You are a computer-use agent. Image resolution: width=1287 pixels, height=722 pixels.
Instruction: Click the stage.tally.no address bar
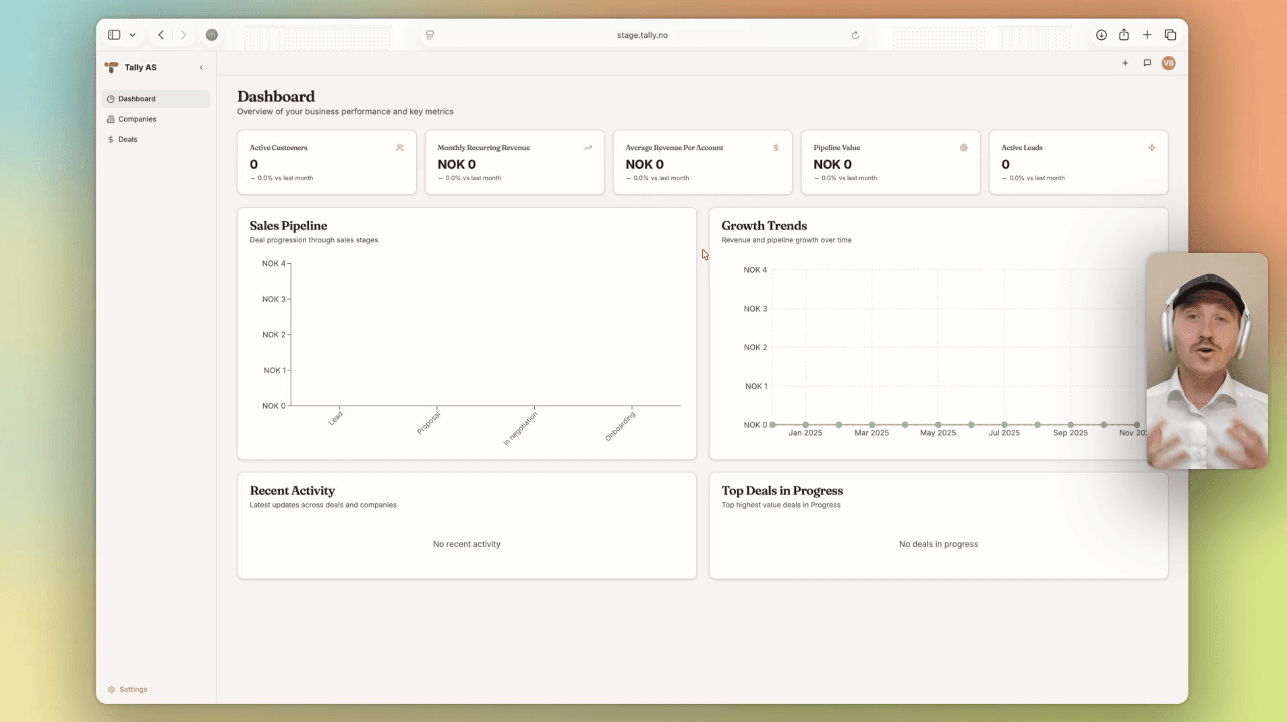click(x=641, y=34)
